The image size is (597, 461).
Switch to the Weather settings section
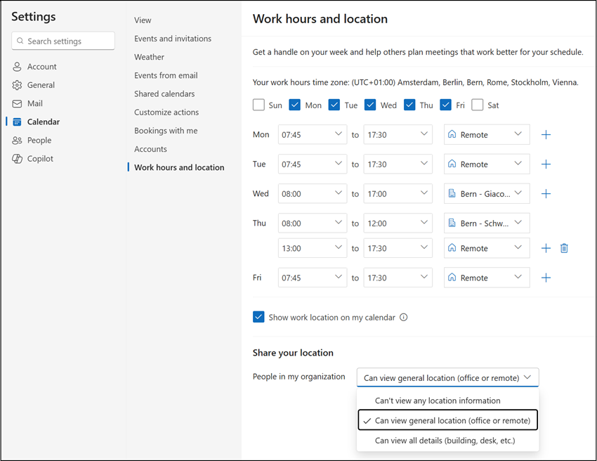pyautogui.click(x=149, y=57)
